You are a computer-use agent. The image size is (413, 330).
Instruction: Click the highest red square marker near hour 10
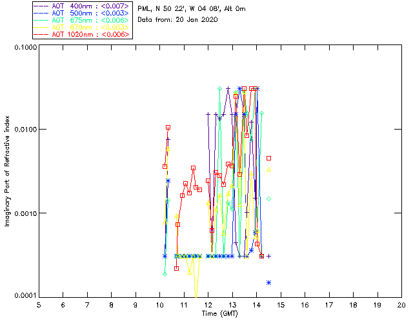pyautogui.click(x=168, y=128)
